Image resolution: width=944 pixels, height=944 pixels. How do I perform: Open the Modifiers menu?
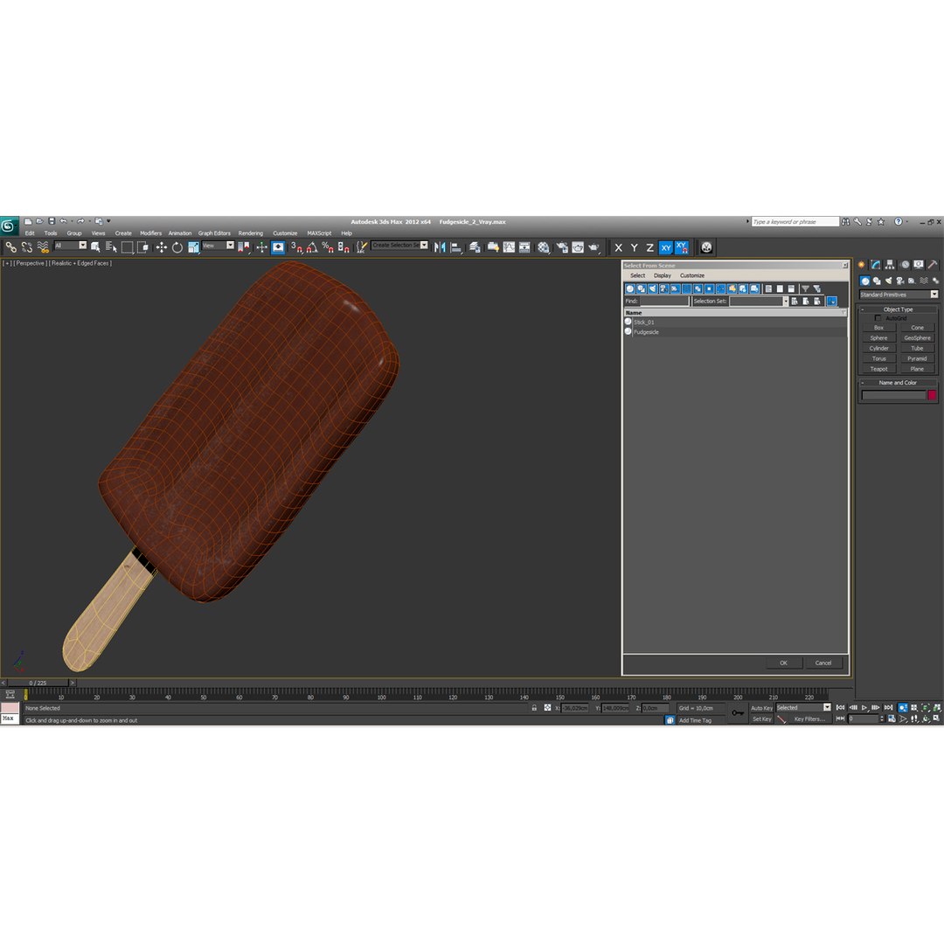tap(150, 233)
